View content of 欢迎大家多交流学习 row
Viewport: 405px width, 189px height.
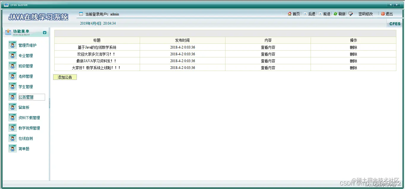[x=268, y=54]
